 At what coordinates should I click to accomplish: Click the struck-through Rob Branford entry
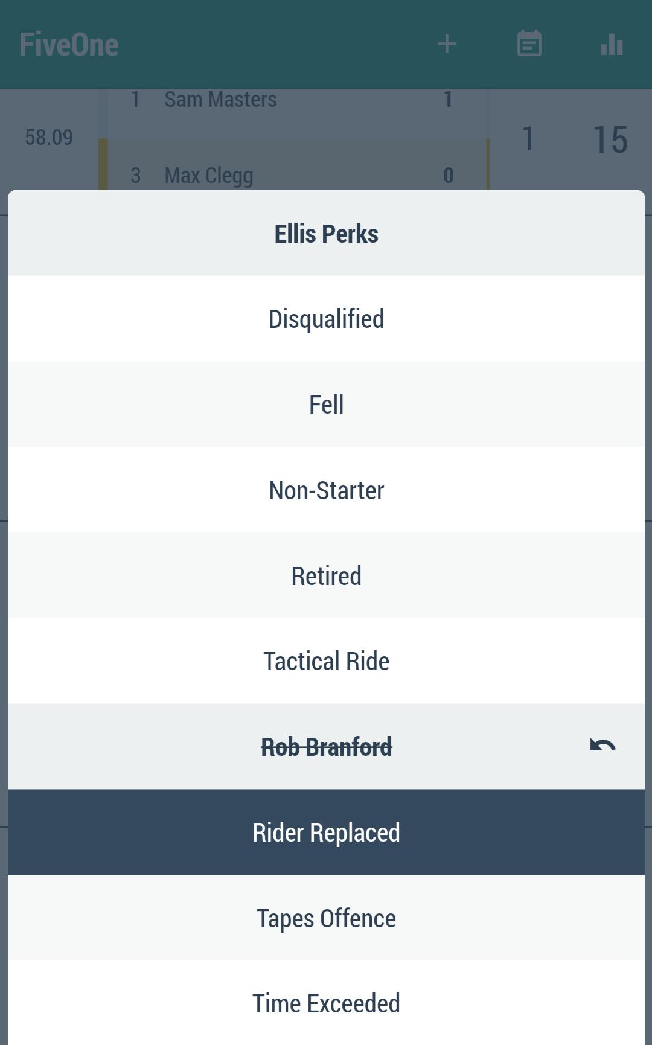tap(326, 747)
